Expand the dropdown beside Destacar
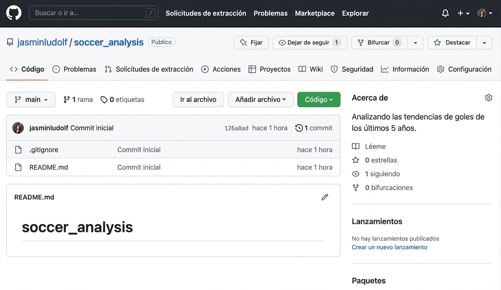The height and width of the screenshot is (290, 501). coord(484,43)
